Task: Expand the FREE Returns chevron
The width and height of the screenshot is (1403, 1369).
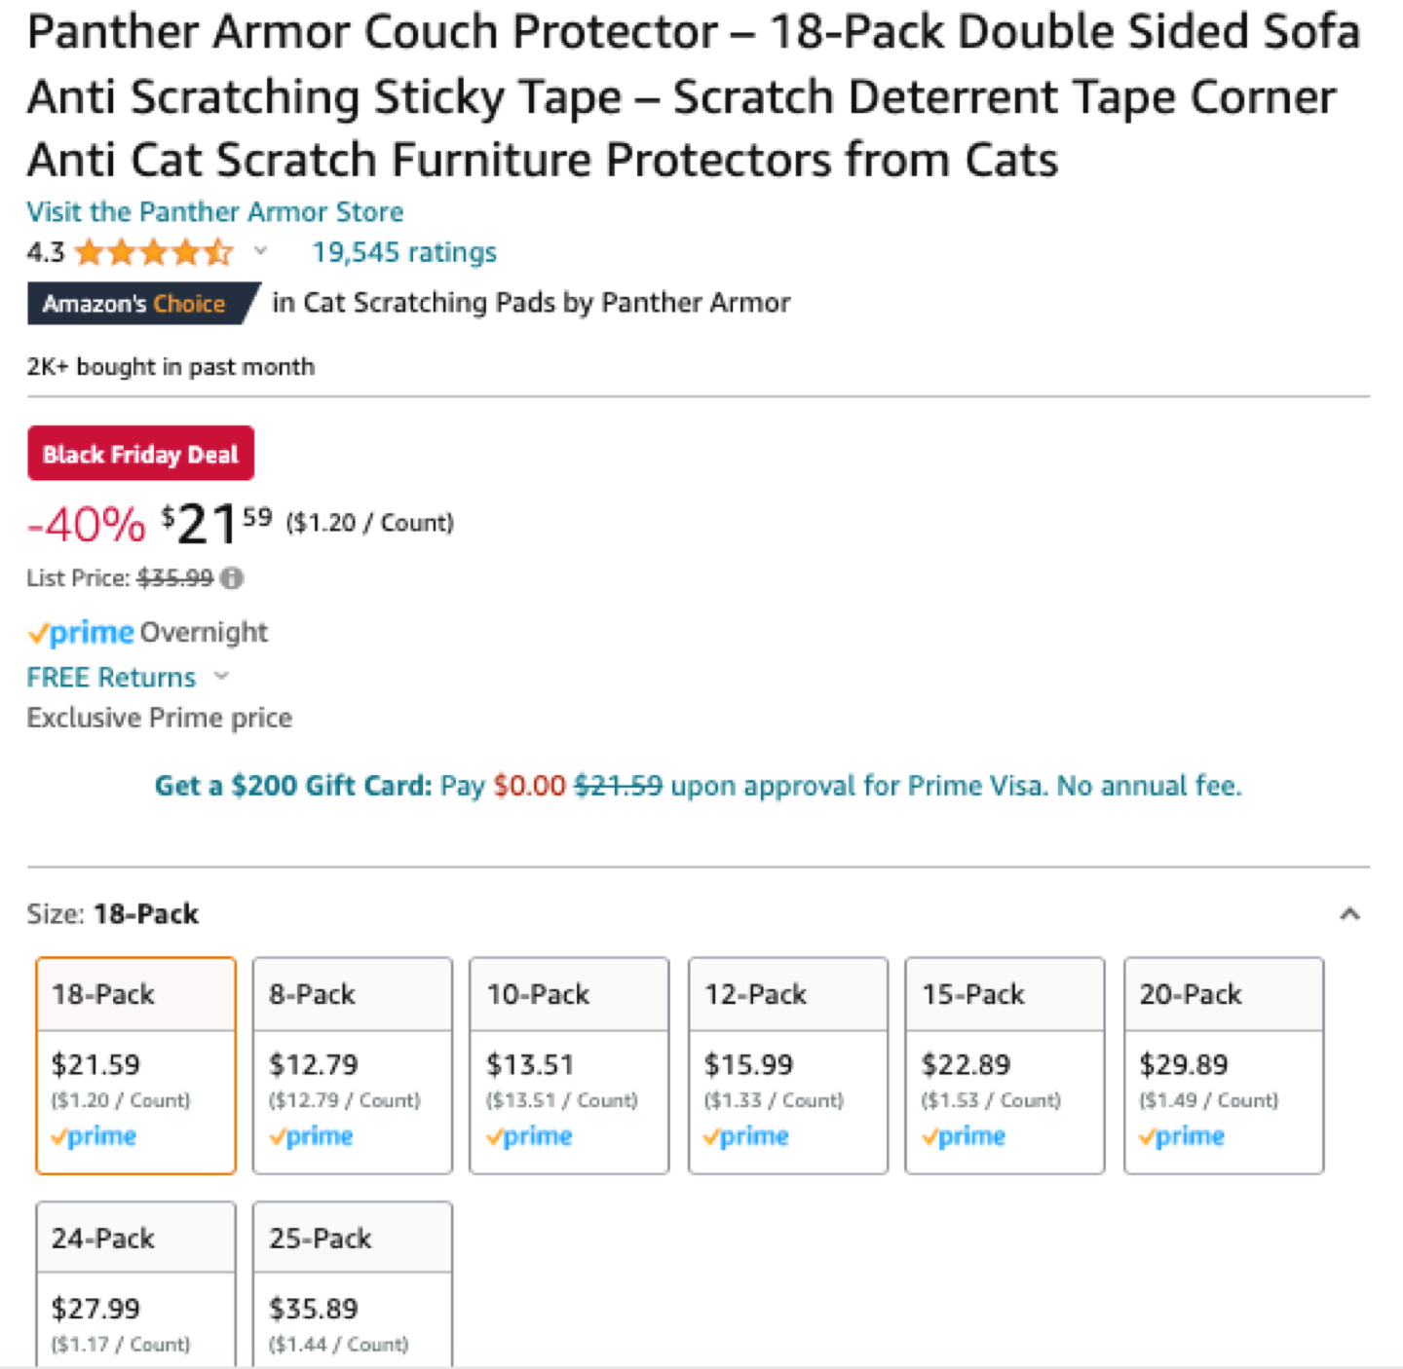Action: pyautogui.click(x=221, y=676)
